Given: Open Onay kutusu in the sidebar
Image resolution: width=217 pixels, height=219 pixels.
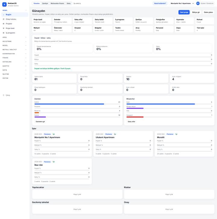Looking at the screenshot, I should [x=15, y=19].
